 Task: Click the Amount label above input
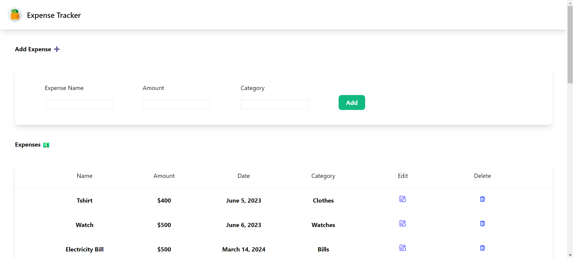point(153,88)
